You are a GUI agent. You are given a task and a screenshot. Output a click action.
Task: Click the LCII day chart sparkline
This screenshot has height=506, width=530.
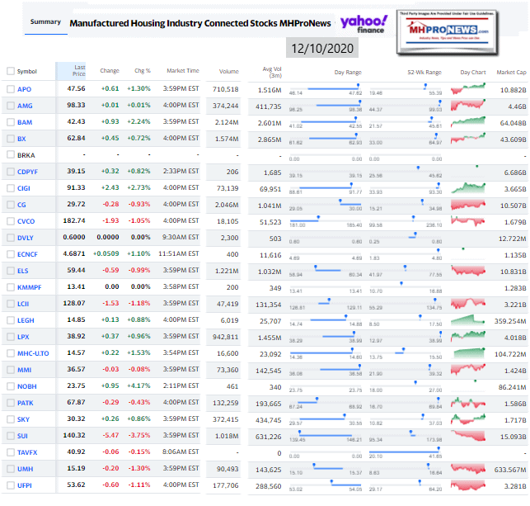tap(468, 304)
